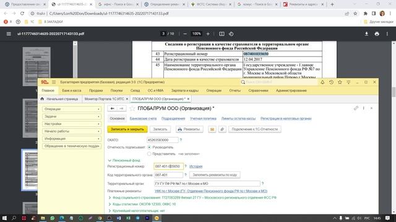Click the 1C search field
396x222 pixels.
point(279,82)
